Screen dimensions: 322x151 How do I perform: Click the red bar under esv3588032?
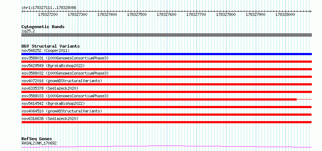(167, 77)
